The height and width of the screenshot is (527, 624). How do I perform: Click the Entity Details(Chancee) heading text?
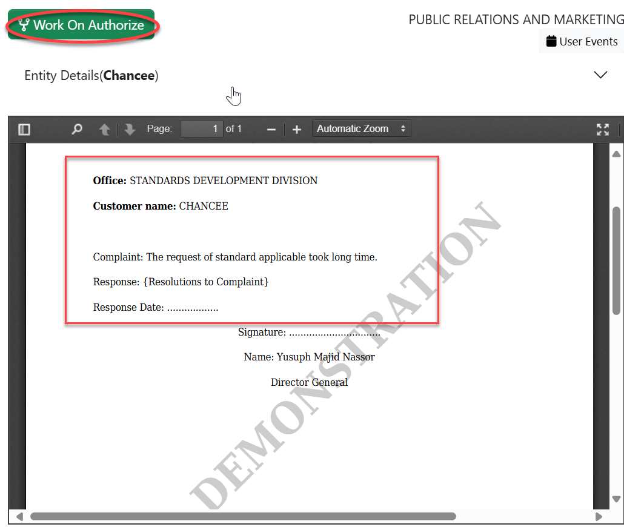coord(91,76)
